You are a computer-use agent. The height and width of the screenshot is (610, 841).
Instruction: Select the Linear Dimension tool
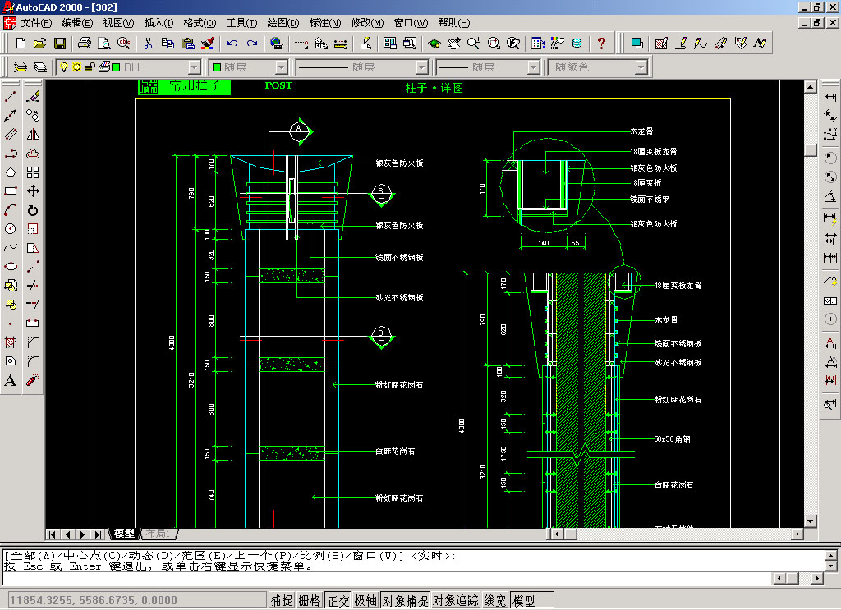pyautogui.click(x=830, y=97)
